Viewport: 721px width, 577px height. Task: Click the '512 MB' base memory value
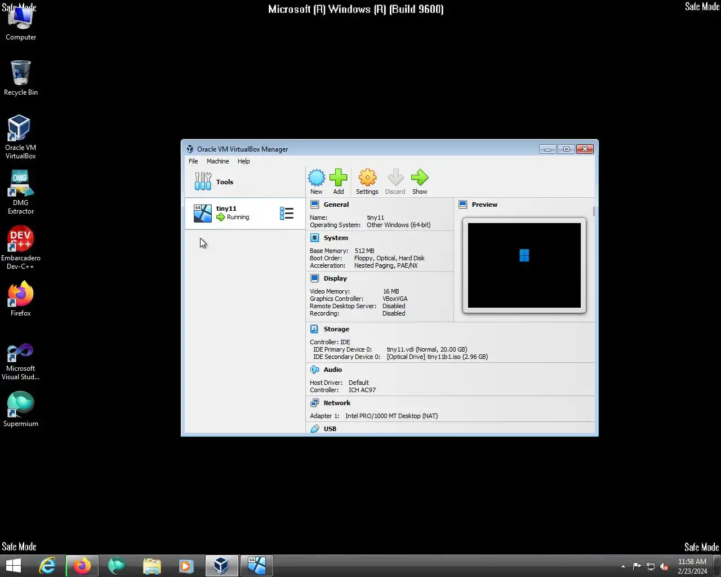click(364, 251)
